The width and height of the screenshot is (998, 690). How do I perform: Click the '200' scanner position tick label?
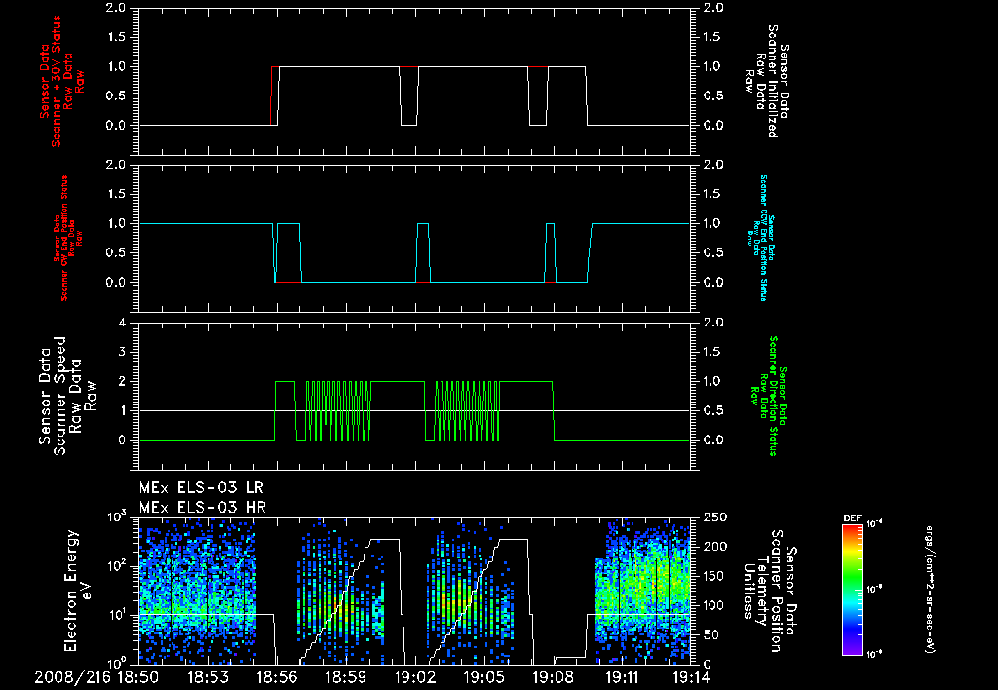coord(714,547)
